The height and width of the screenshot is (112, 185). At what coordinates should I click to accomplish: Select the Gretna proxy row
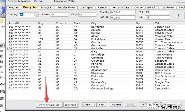[96, 42]
